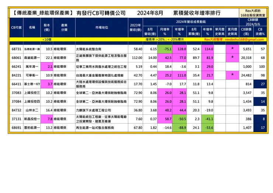
Task: Select CB code 68061
Action: tap(16, 58)
